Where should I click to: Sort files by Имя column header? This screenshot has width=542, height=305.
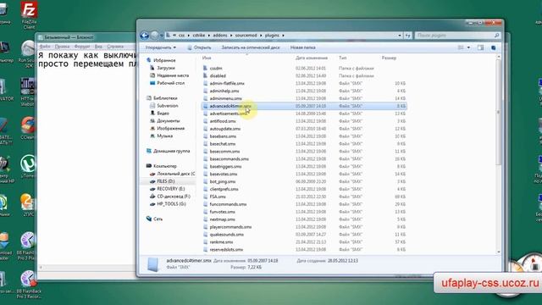click(x=207, y=58)
